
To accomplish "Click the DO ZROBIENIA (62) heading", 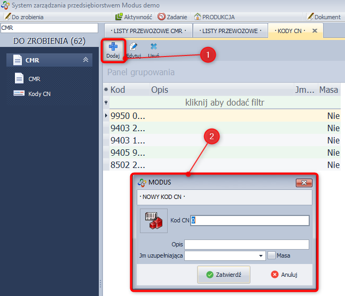I will click(x=49, y=41).
